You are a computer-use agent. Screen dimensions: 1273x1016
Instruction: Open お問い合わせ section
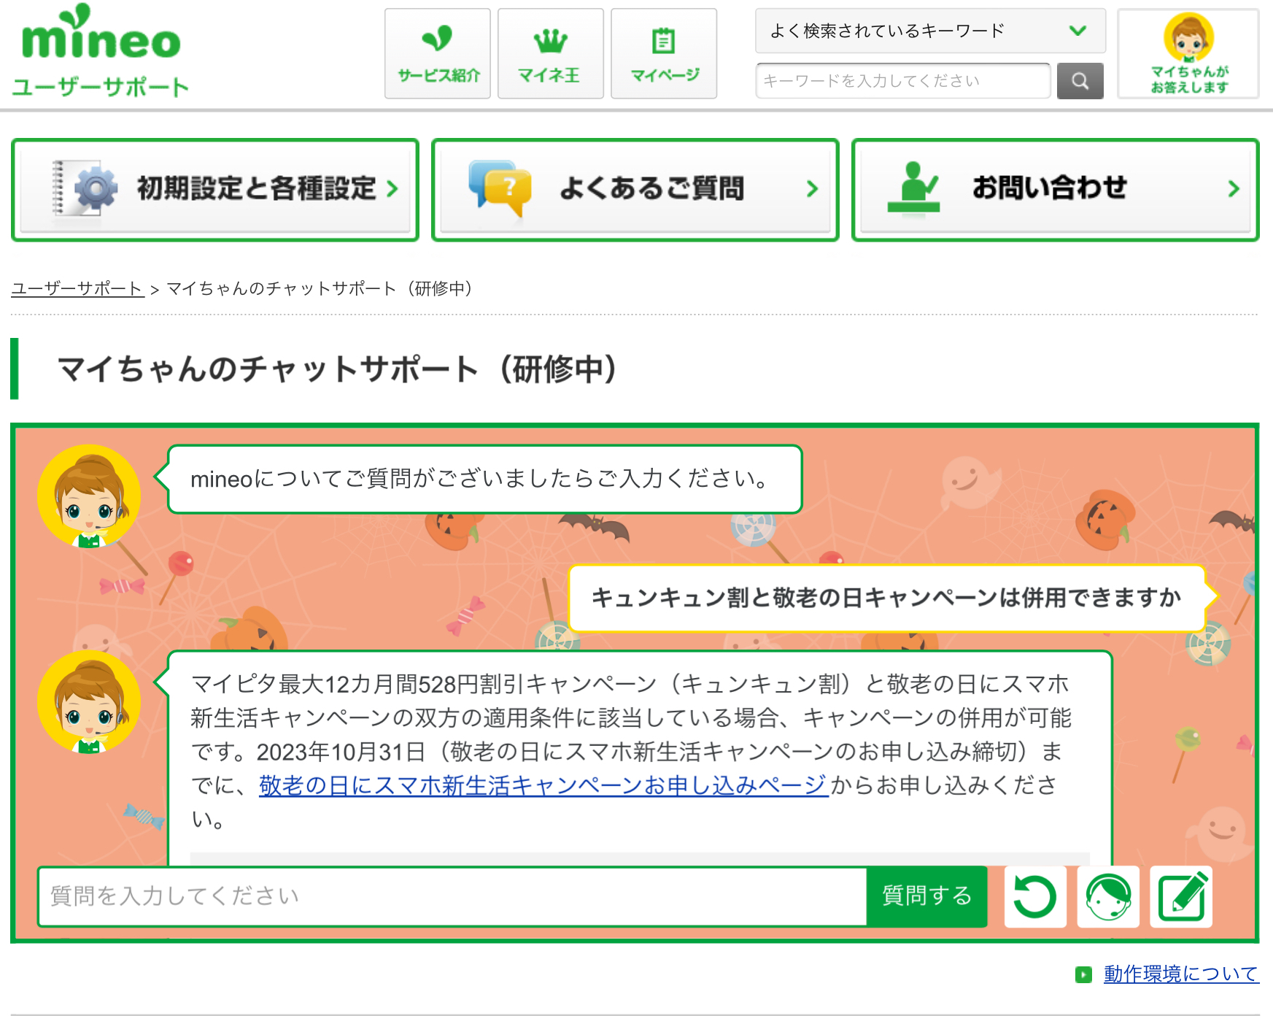click(x=1056, y=189)
